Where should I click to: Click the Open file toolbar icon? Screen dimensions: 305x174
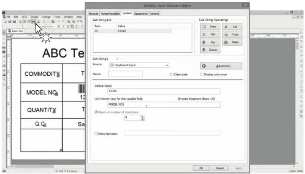click(10, 22)
